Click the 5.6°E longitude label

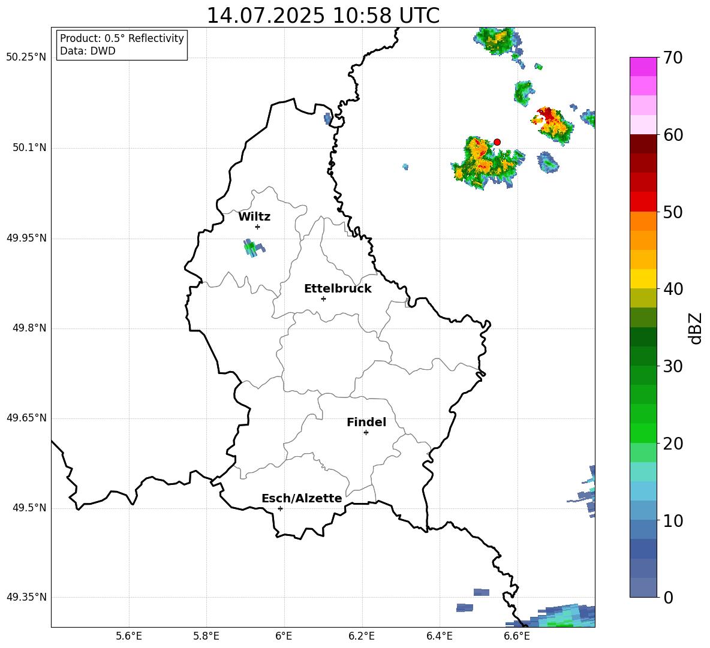(129, 636)
